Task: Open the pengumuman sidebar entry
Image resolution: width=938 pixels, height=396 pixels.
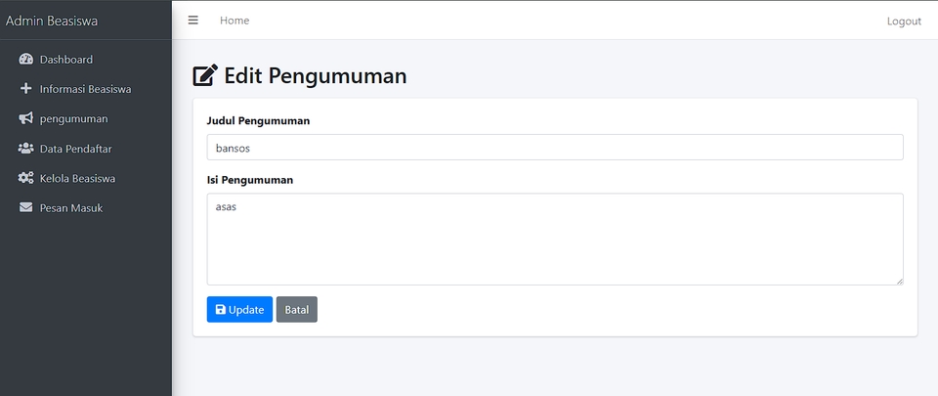Action: 74,119
